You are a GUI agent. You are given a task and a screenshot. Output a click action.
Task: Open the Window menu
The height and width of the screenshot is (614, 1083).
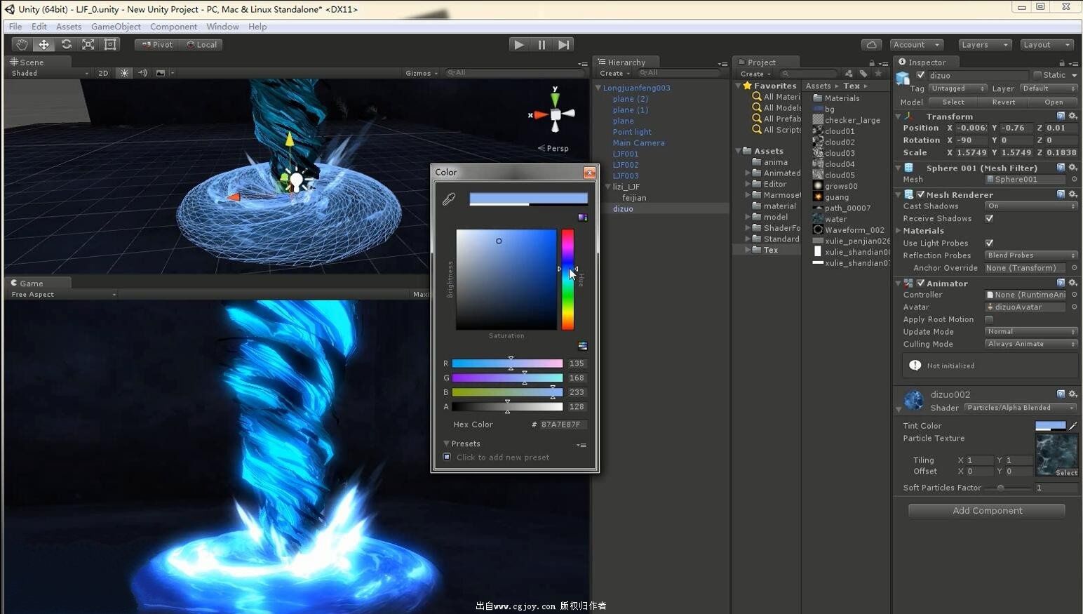222,27
